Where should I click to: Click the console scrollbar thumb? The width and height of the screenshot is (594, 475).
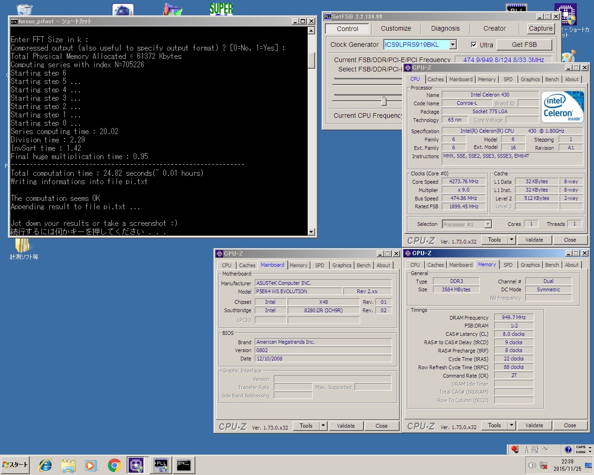coord(311,60)
